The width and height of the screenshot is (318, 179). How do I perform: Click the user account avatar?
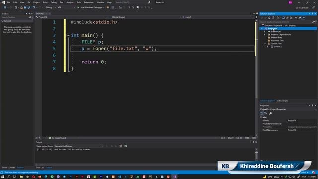[x=290, y=2]
